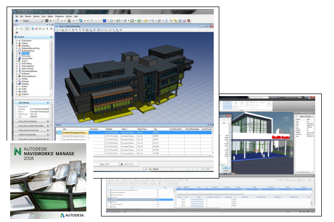334x222 pixels.
Task: Expand the IfcSlab tree node
Action: pos(17,92)
